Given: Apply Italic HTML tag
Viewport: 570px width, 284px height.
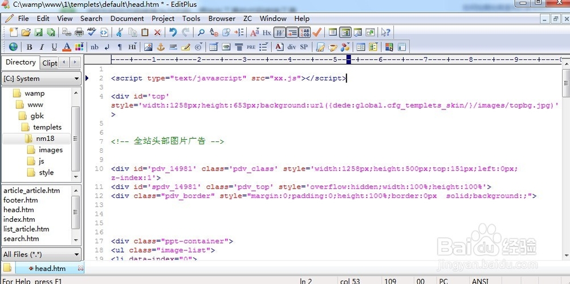Looking at the screenshot, I should coord(42,47).
